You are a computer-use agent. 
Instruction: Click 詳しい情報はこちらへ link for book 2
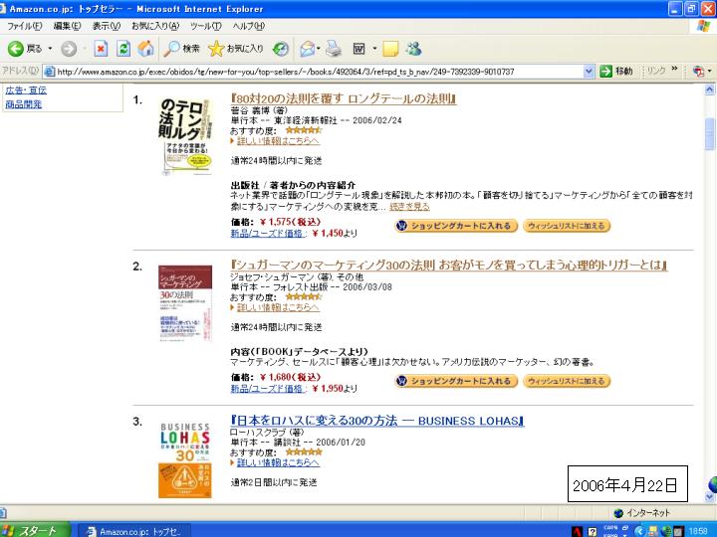[278, 307]
